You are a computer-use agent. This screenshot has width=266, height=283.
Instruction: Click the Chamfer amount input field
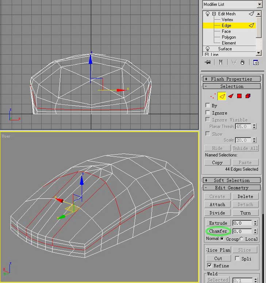[x=242, y=231]
